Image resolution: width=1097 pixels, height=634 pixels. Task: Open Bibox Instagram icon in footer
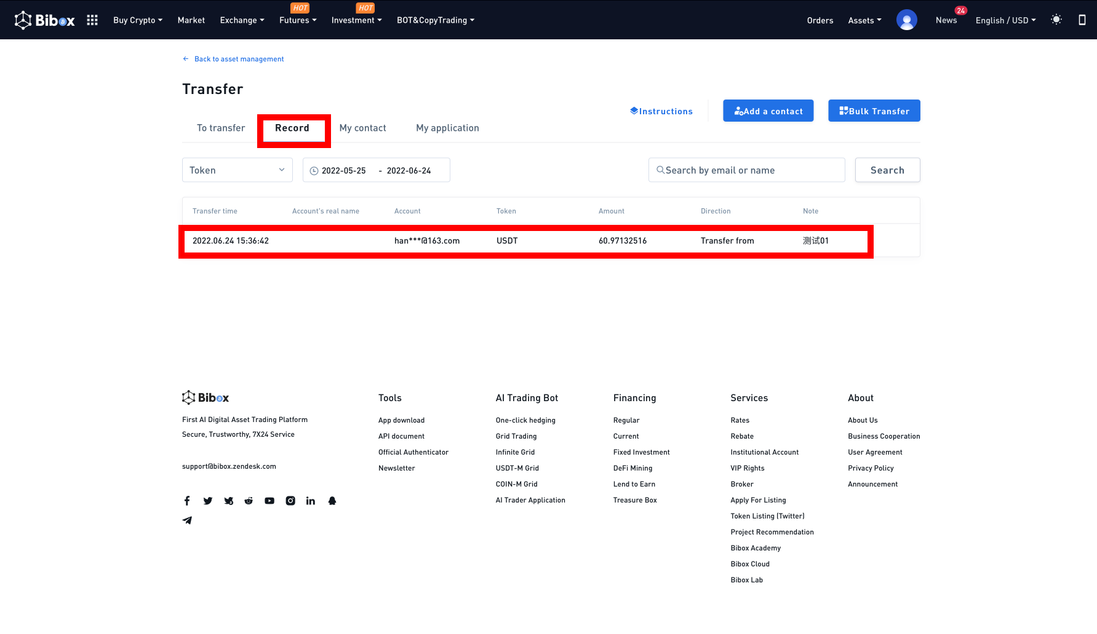point(290,501)
